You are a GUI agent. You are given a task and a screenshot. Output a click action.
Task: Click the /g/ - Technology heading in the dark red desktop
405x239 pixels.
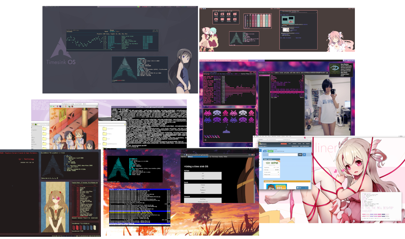27,159
